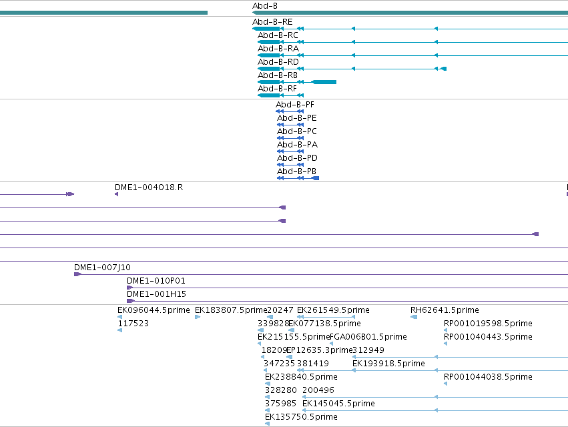Select the Abd-B-PE protein label
The image size is (568, 427).
pos(296,118)
